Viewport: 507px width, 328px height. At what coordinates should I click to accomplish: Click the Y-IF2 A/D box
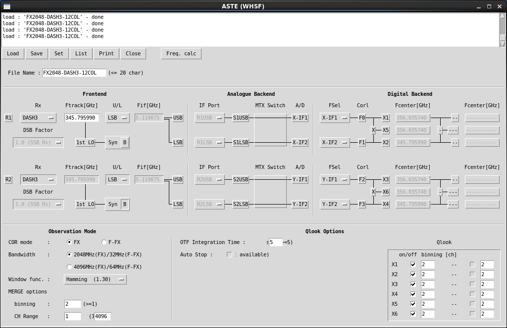pyautogui.click(x=300, y=204)
